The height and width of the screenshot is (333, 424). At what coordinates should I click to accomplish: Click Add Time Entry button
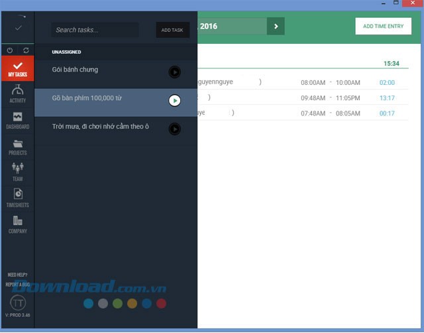[x=383, y=27]
